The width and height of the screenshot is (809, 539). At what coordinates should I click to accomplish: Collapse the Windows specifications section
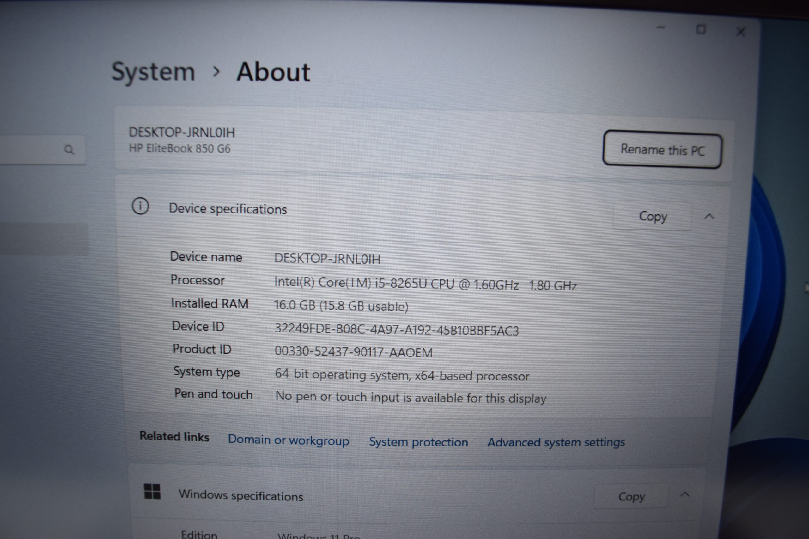point(684,494)
